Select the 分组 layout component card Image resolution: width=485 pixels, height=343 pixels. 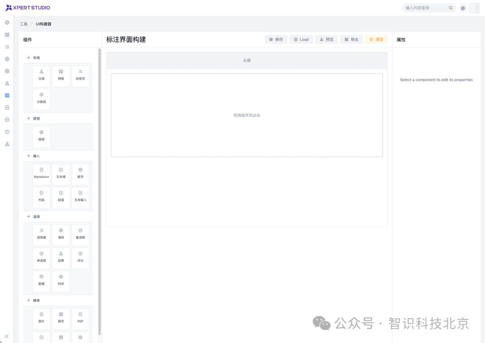[x=41, y=76]
